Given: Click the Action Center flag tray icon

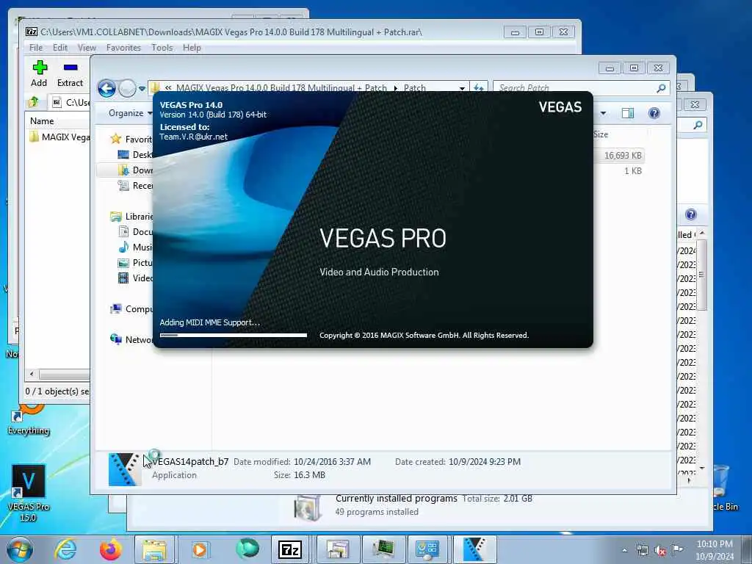Looking at the screenshot, I should point(677,550).
